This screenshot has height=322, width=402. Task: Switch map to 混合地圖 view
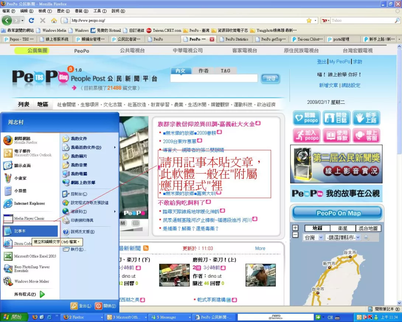pos(368,228)
